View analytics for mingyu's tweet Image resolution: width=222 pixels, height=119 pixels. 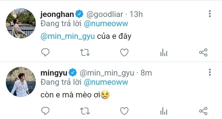[x=164, y=111]
